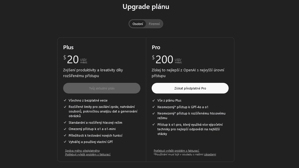This screenshot has height=168, width=299.
Task: Open the Správa mého předplatného link
Action: [82, 151]
